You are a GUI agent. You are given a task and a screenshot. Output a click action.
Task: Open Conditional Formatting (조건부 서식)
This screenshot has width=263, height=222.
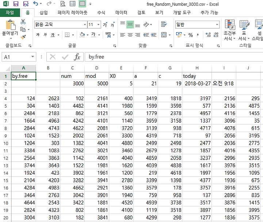click(x=230, y=30)
